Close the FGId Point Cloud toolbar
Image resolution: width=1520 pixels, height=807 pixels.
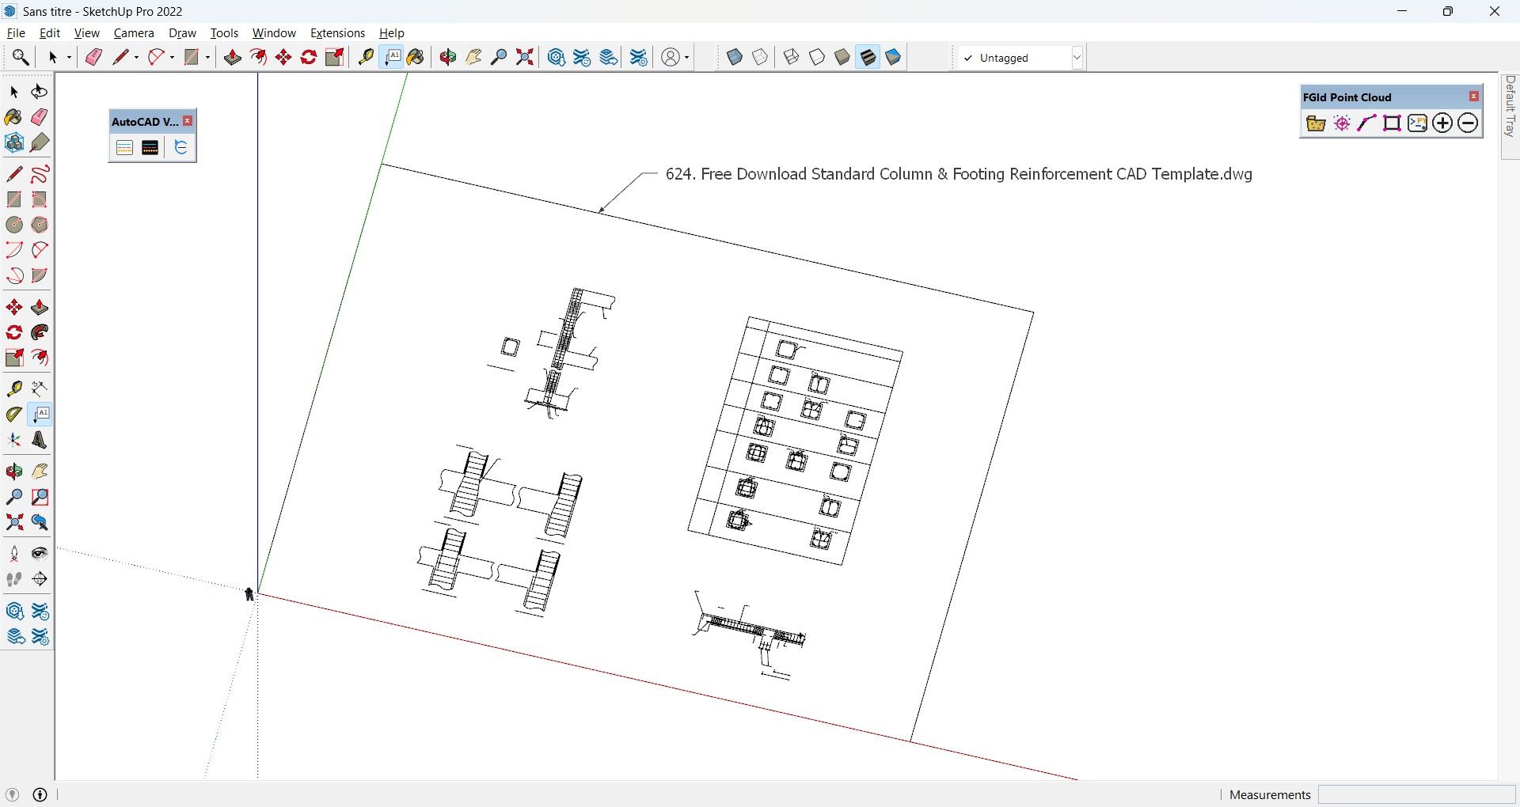1474,97
